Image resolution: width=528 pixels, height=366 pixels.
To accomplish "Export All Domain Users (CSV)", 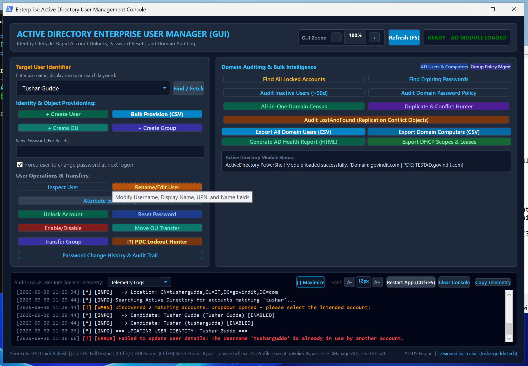I will tap(293, 132).
